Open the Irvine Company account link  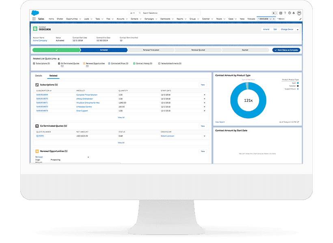coord(40,40)
